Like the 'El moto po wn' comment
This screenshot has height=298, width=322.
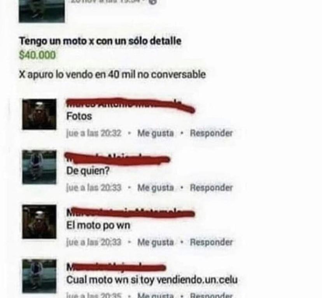156,242
